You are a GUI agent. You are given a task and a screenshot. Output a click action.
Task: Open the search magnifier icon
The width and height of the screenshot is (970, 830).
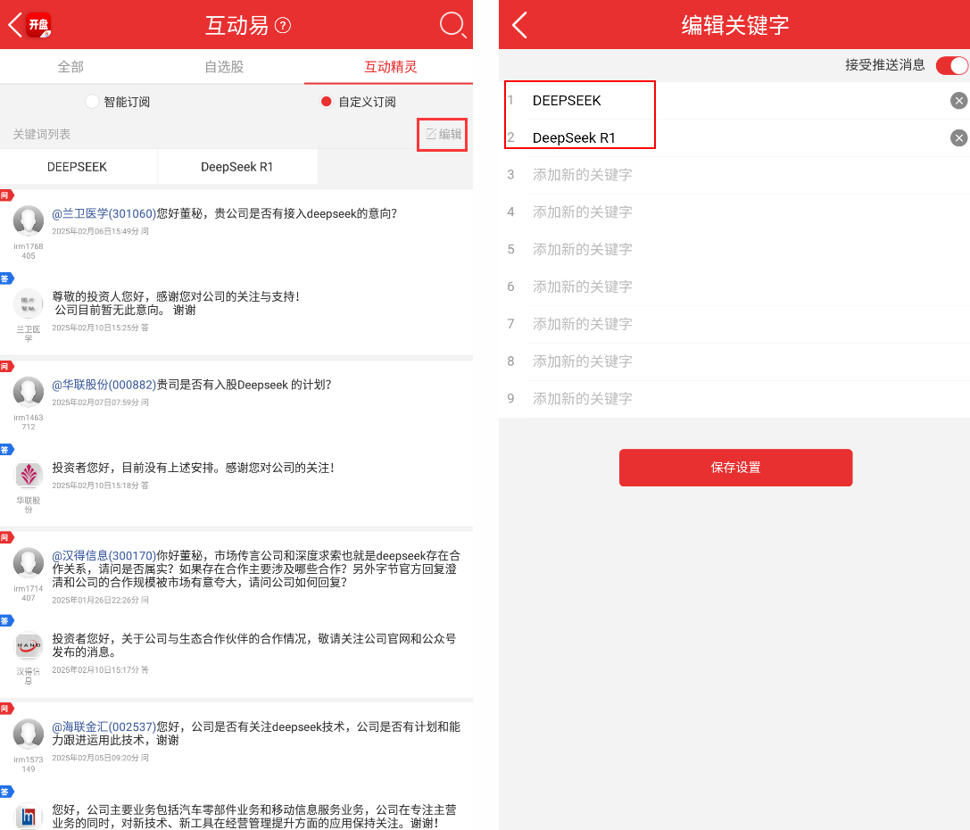pyautogui.click(x=452, y=25)
